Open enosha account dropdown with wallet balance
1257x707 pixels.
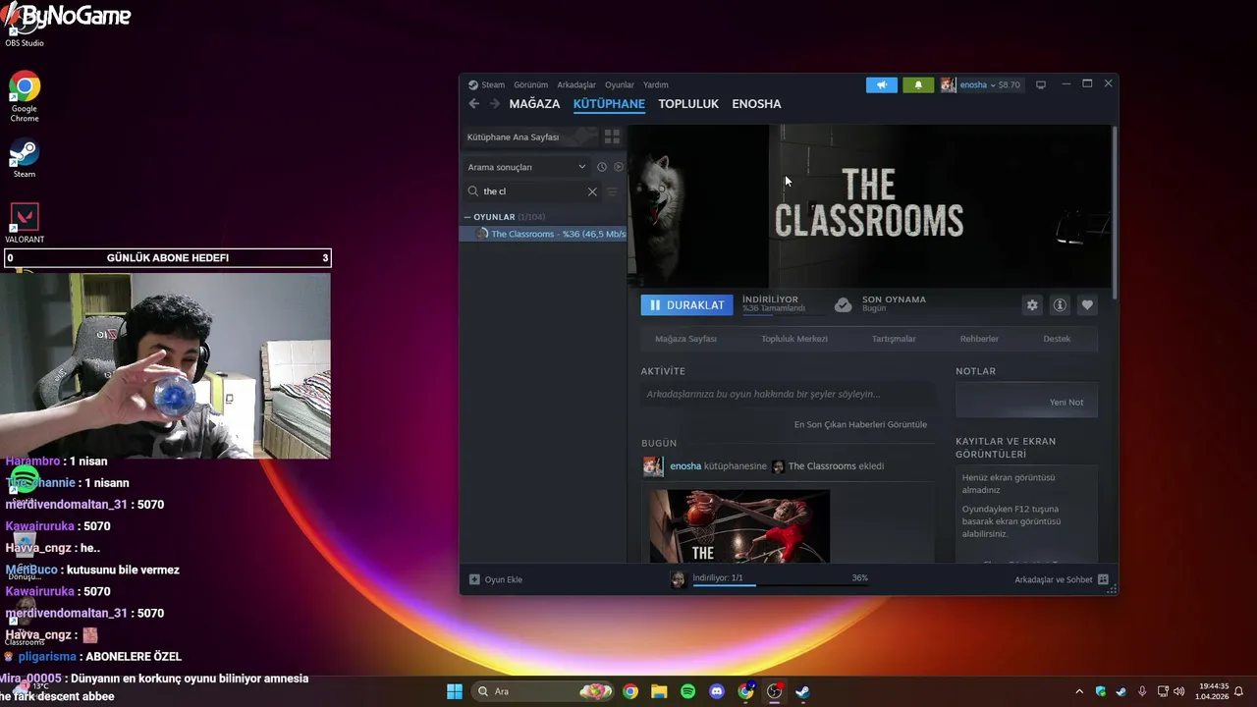click(990, 84)
